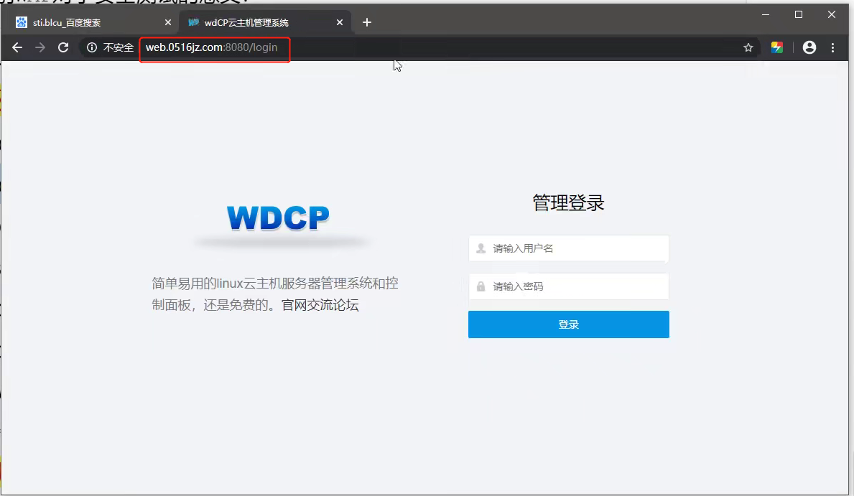This screenshot has width=854, height=496.
Task: Open the 交流论坛 link
Action: coord(333,305)
